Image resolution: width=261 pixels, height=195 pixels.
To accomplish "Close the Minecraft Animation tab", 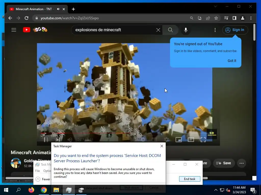I will click(63, 9).
